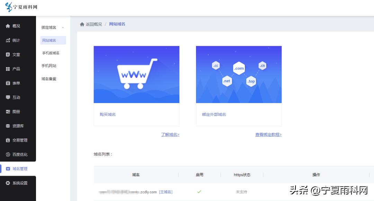The height and width of the screenshot is (201, 374).
Task: Open the 表单 forms icon in sidebar
Action: coord(8,83)
